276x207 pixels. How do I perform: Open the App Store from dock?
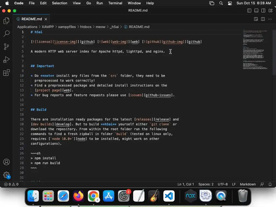pyautogui.click(x=109, y=196)
